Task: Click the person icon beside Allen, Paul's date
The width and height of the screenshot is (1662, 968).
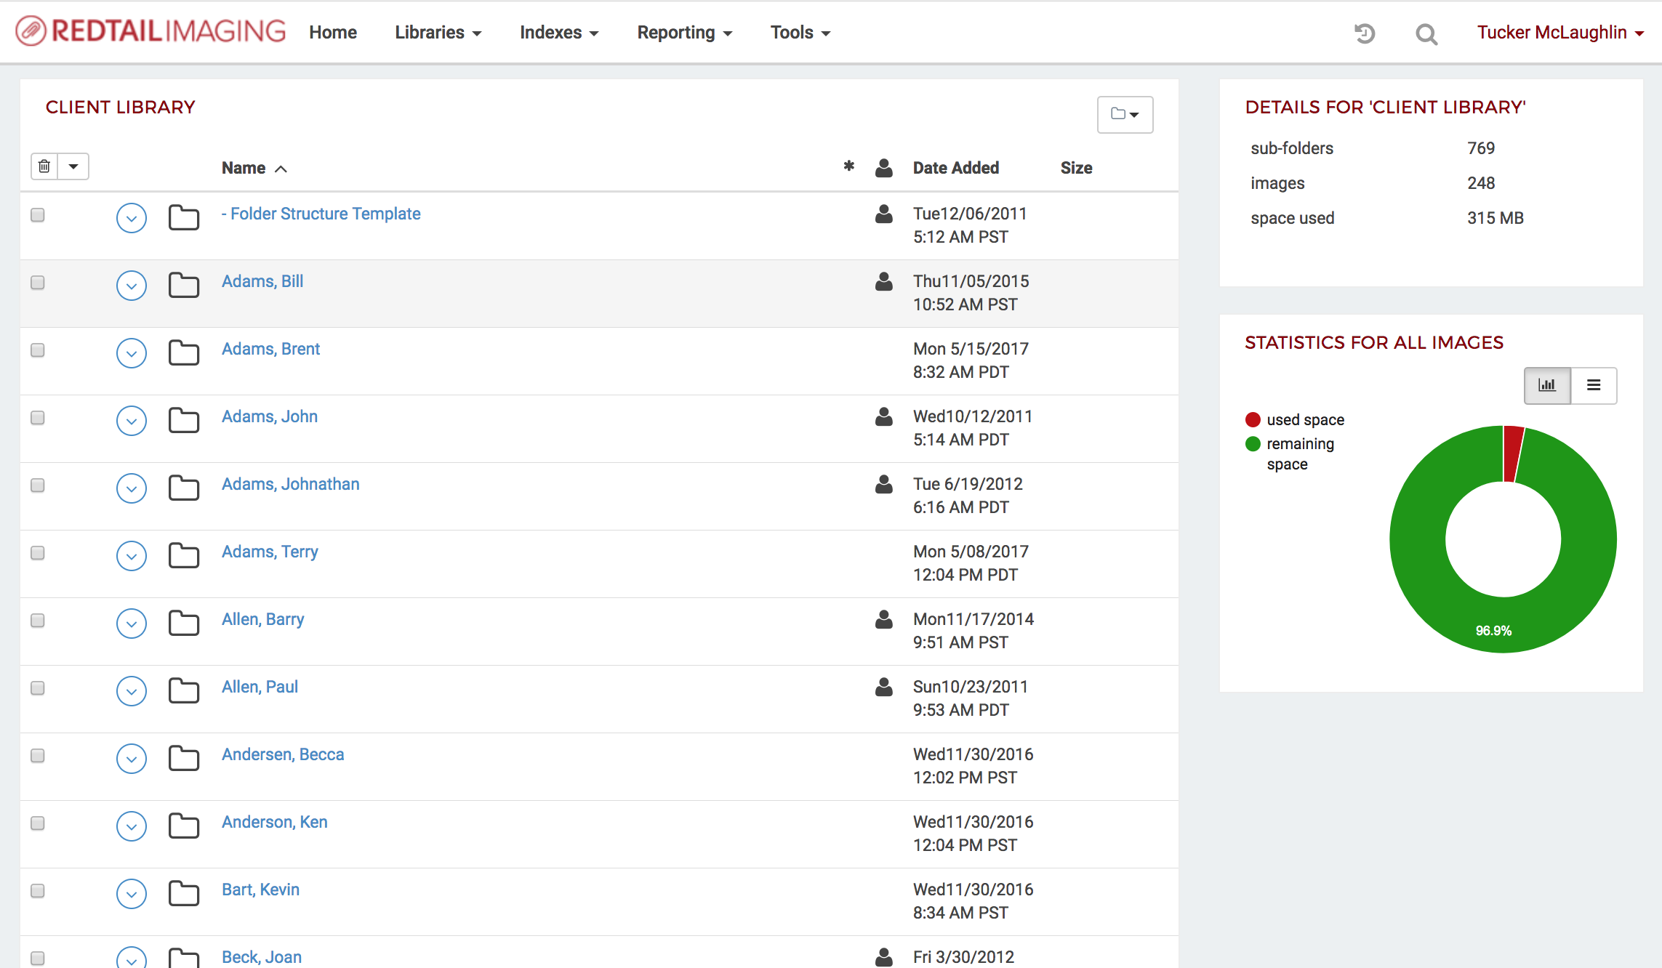Action: click(x=883, y=687)
